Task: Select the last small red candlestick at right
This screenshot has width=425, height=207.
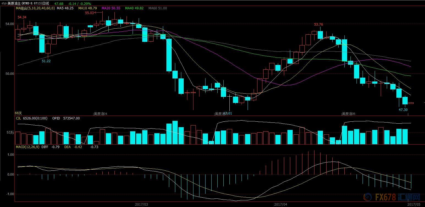Action: pos(411,103)
